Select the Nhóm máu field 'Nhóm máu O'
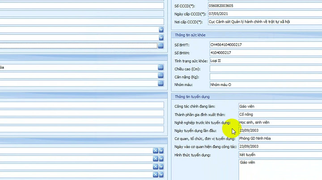The width and height of the screenshot is (322, 180). (x=266, y=85)
